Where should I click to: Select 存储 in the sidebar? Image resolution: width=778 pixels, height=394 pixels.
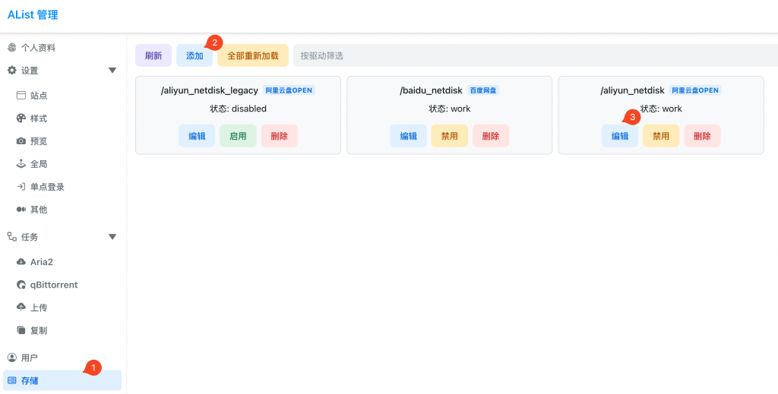click(29, 380)
